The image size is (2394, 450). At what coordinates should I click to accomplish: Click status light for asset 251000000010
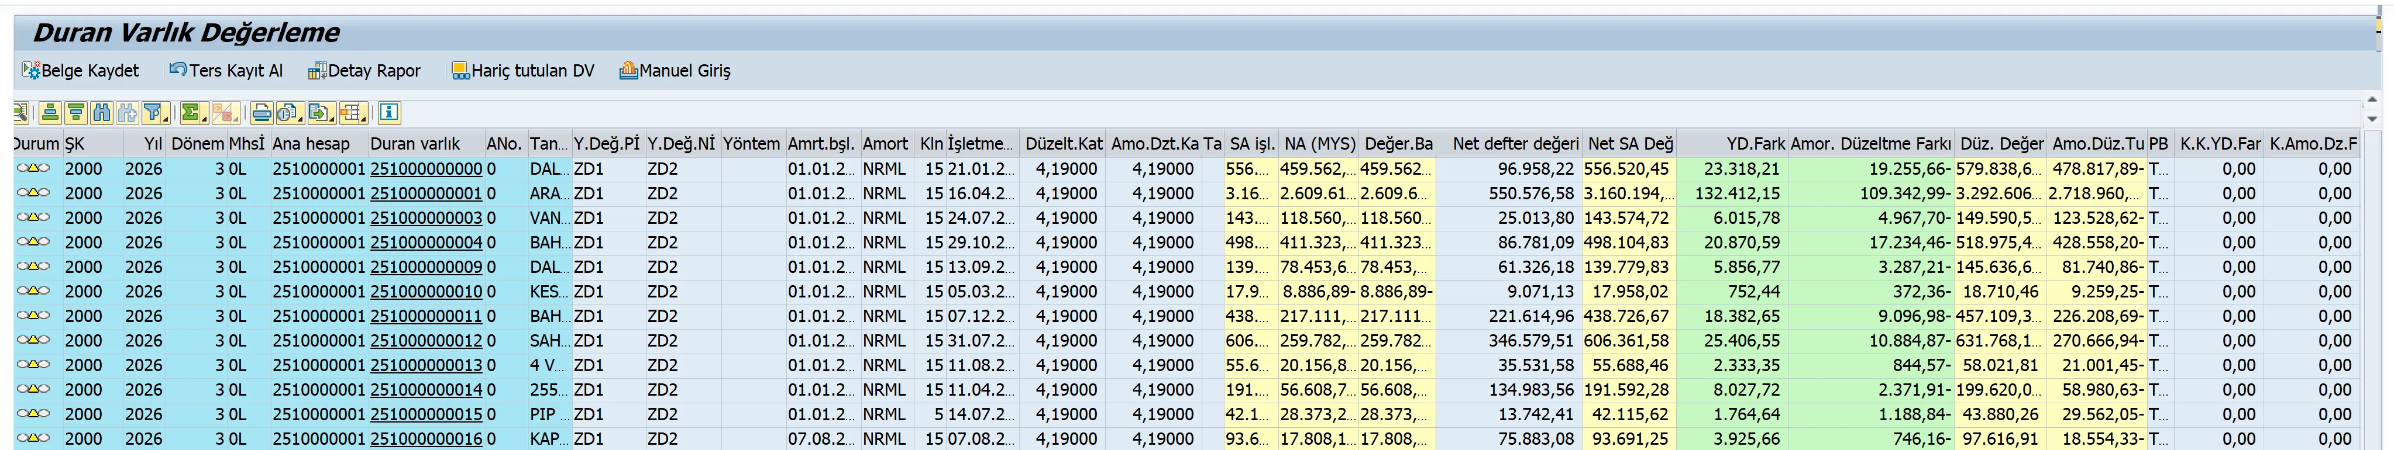click(x=33, y=292)
